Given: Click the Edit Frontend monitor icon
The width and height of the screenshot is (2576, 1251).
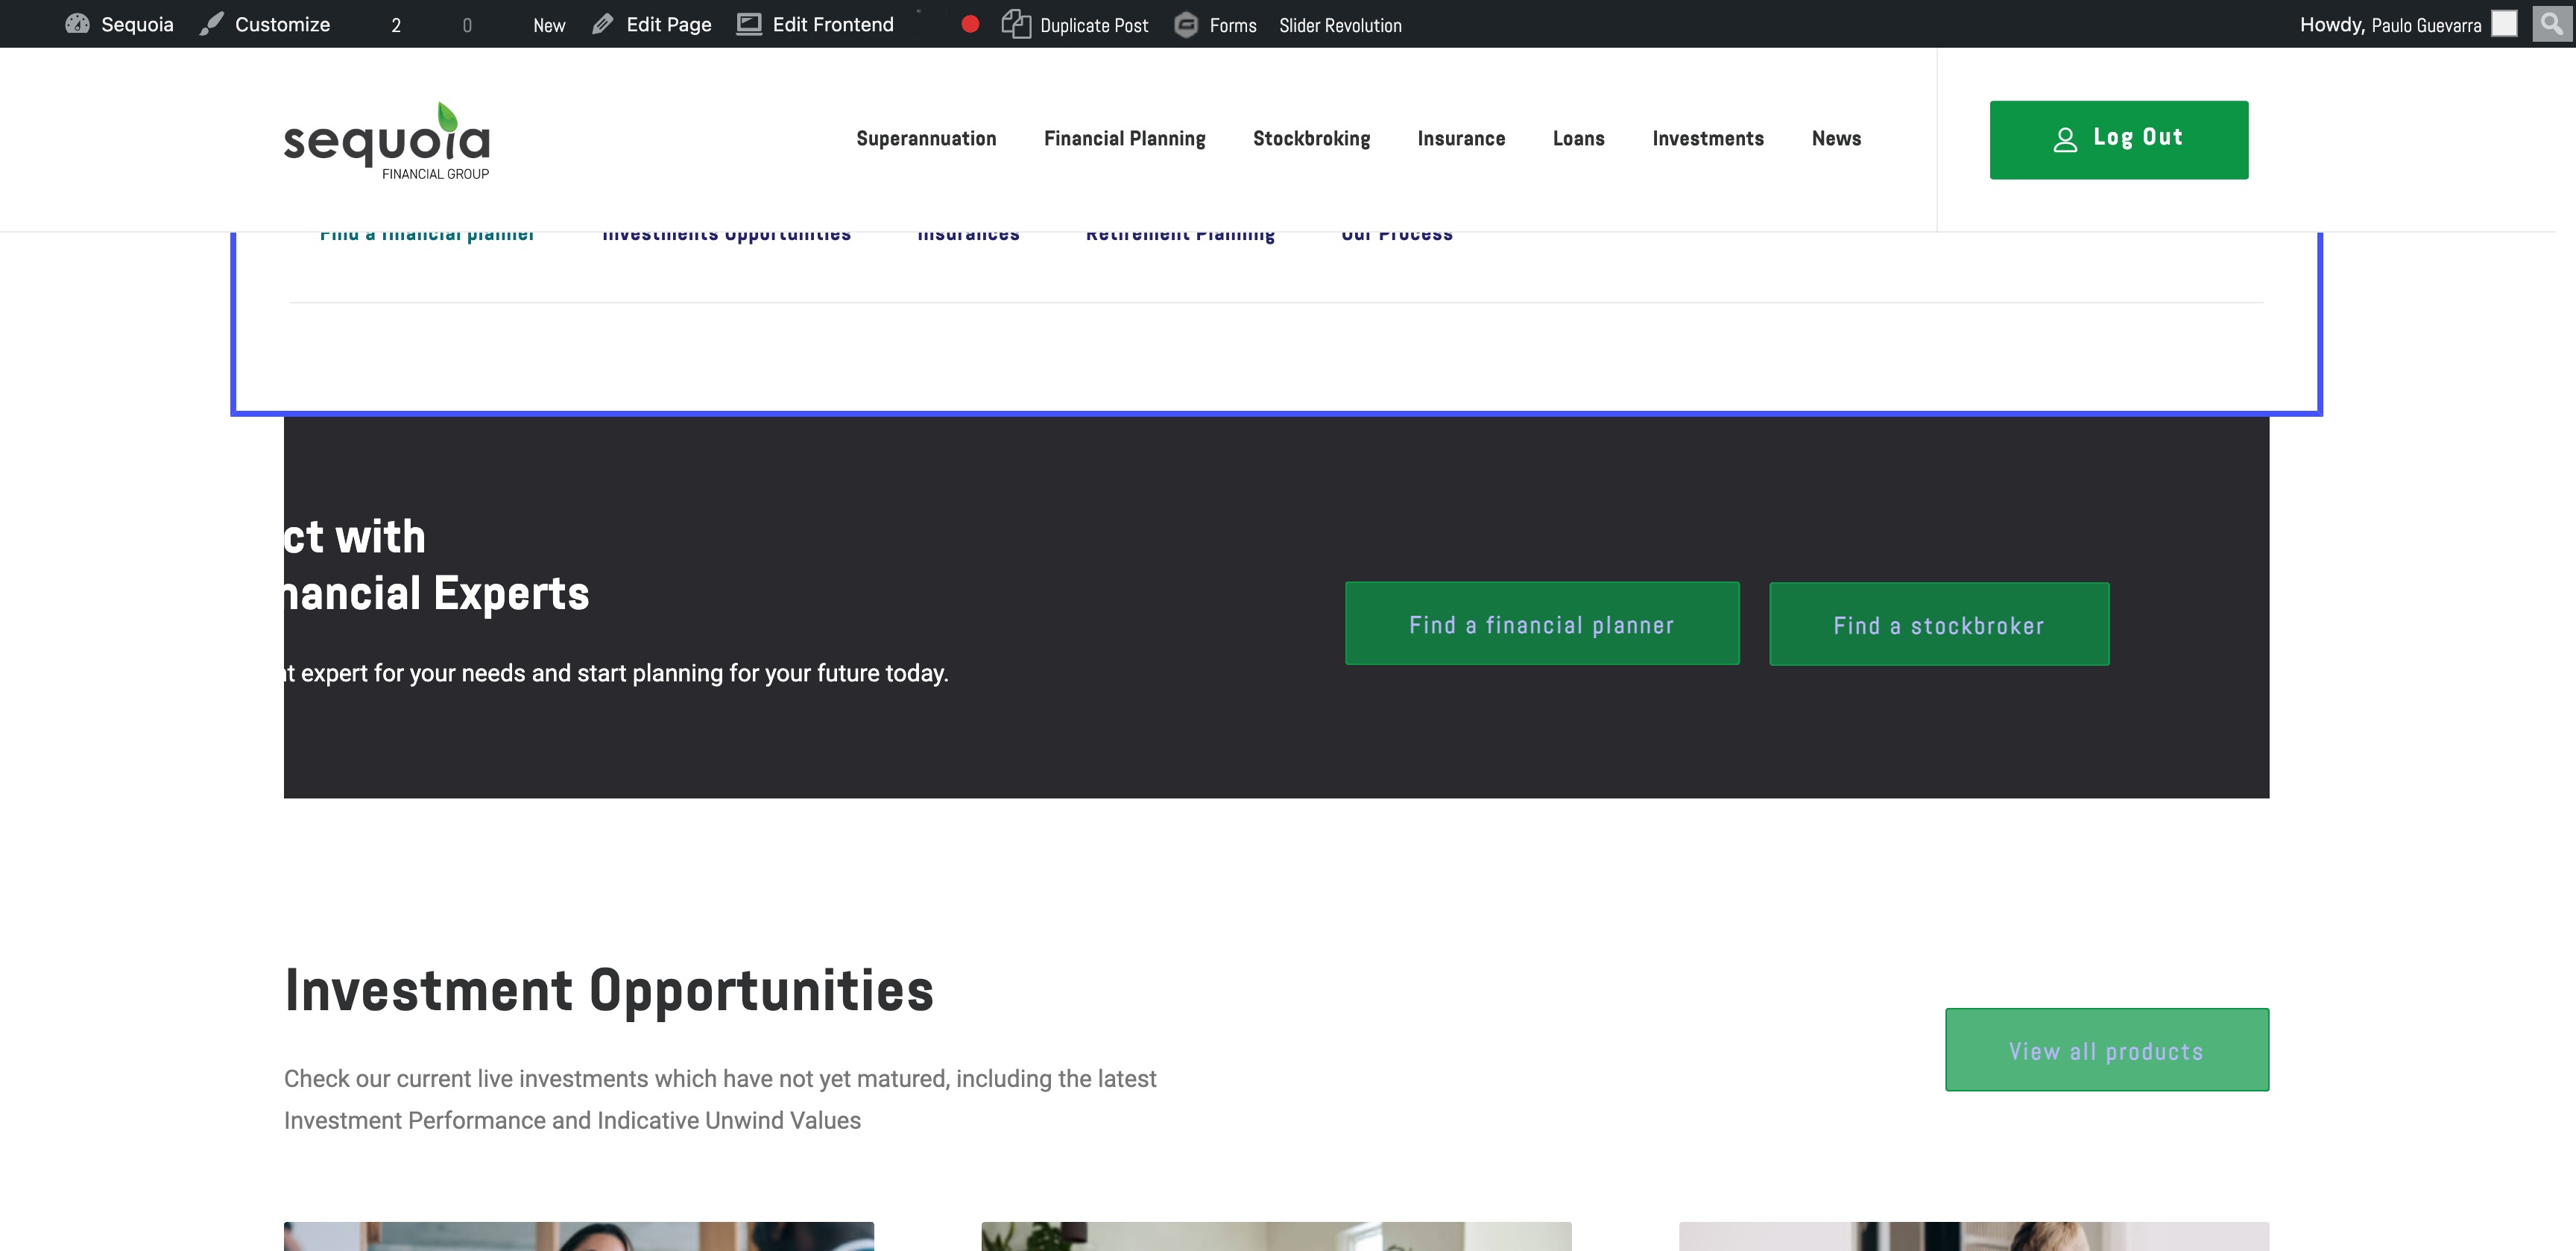Looking at the screenshot, I should point(749,24).
